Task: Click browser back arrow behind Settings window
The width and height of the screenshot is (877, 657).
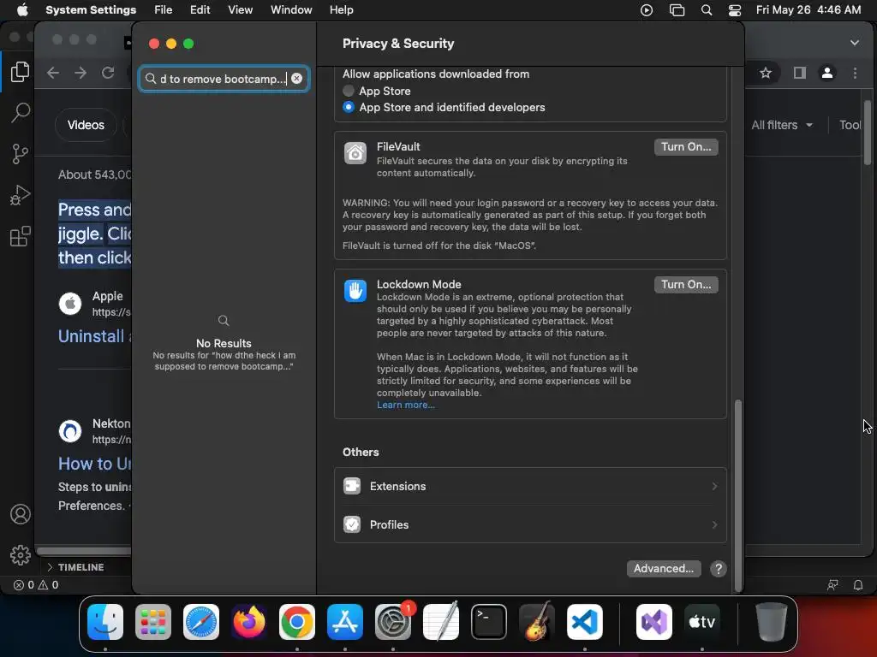Action: pos(53,73)
